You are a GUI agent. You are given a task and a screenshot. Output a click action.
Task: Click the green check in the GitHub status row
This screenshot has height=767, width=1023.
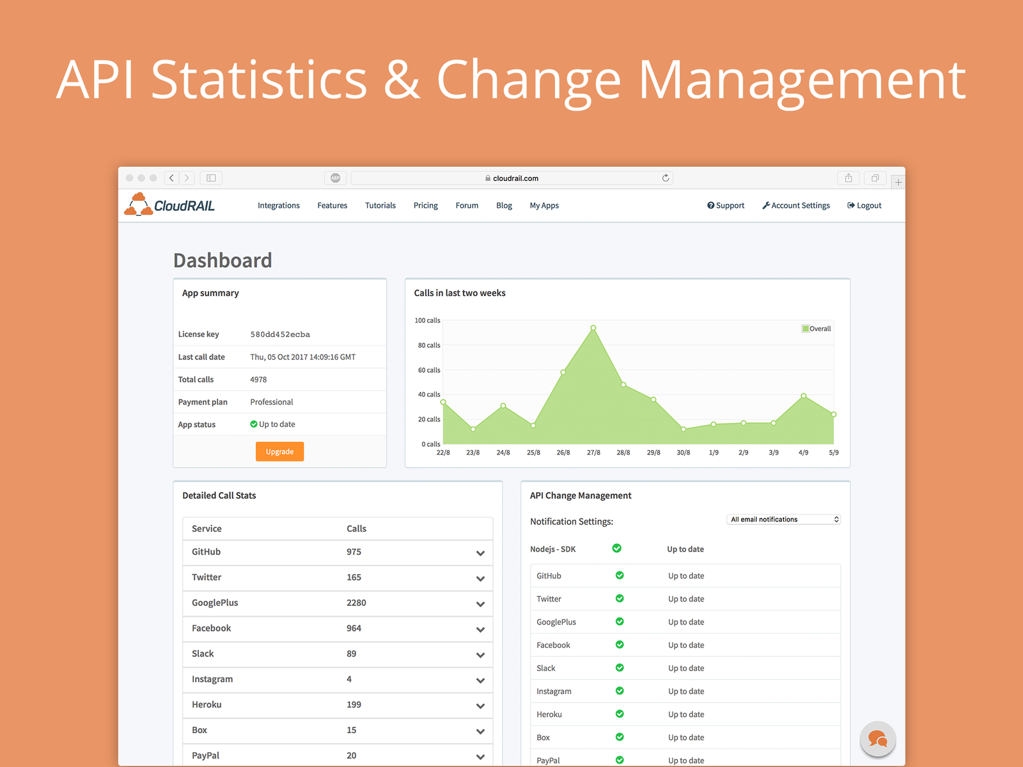coord(620,575)
